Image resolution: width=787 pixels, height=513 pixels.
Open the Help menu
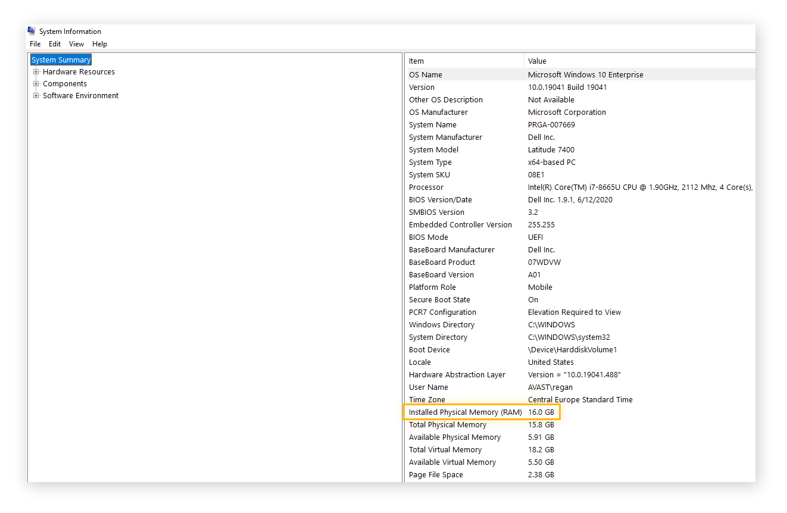(x=99, y=43)
